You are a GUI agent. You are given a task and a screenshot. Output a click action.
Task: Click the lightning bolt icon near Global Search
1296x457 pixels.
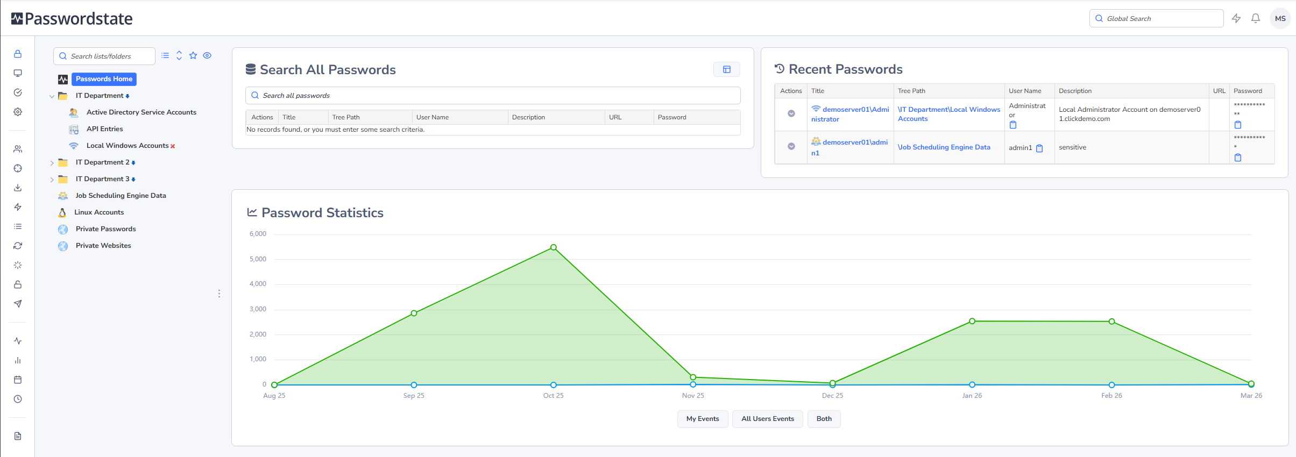pyautogui.click(x=1236, y=18)
